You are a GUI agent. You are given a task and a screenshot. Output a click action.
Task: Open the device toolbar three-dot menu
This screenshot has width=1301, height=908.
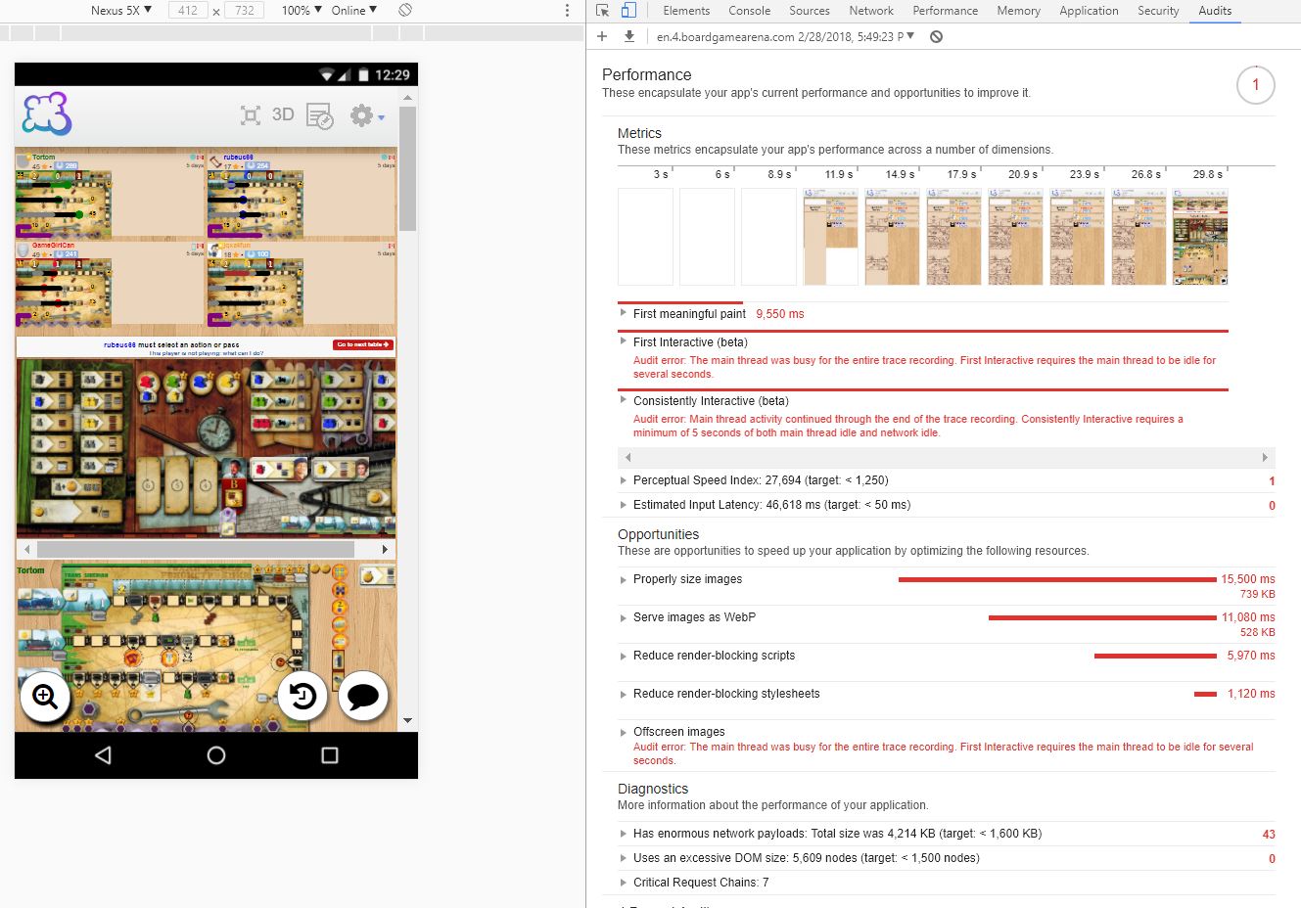567,10
